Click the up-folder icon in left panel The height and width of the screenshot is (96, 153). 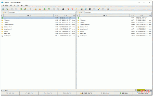[2, 18]
